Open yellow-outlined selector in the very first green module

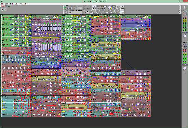(x=16, y=16)
